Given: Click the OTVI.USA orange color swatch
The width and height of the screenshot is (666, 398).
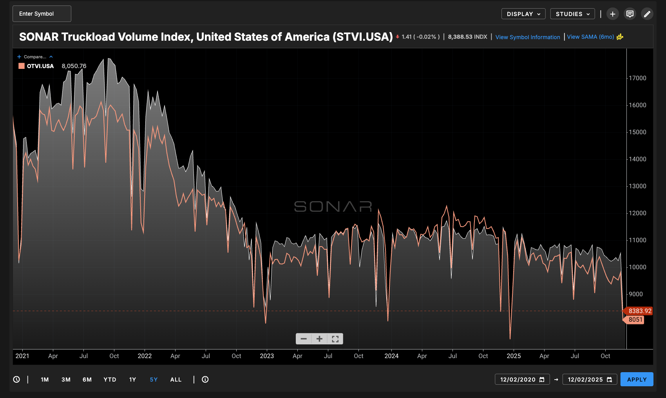Looking at the screenshot, I should (22, 66).
